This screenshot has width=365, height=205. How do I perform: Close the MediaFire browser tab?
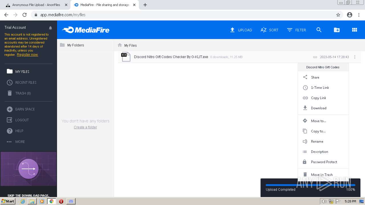coord(134,5)
